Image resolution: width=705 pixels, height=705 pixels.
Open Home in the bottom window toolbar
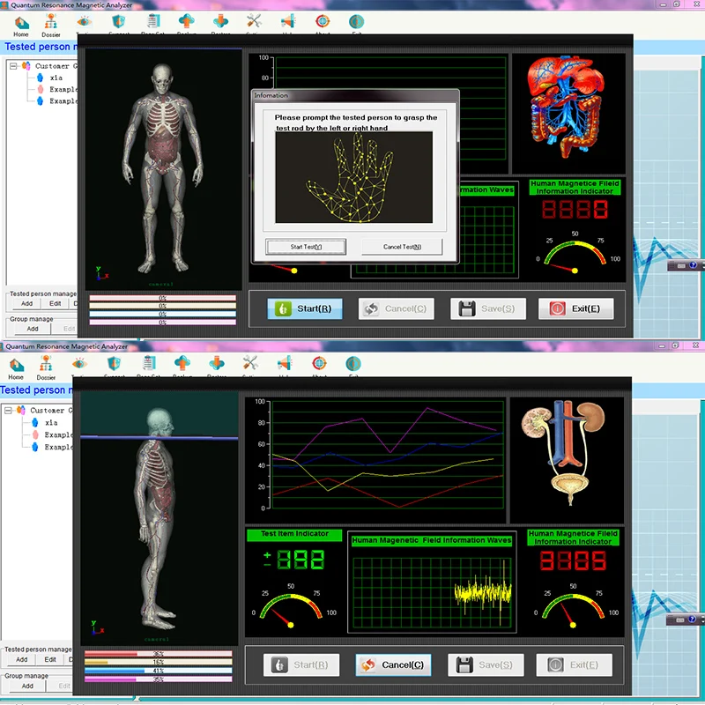(x=16, y=368)
